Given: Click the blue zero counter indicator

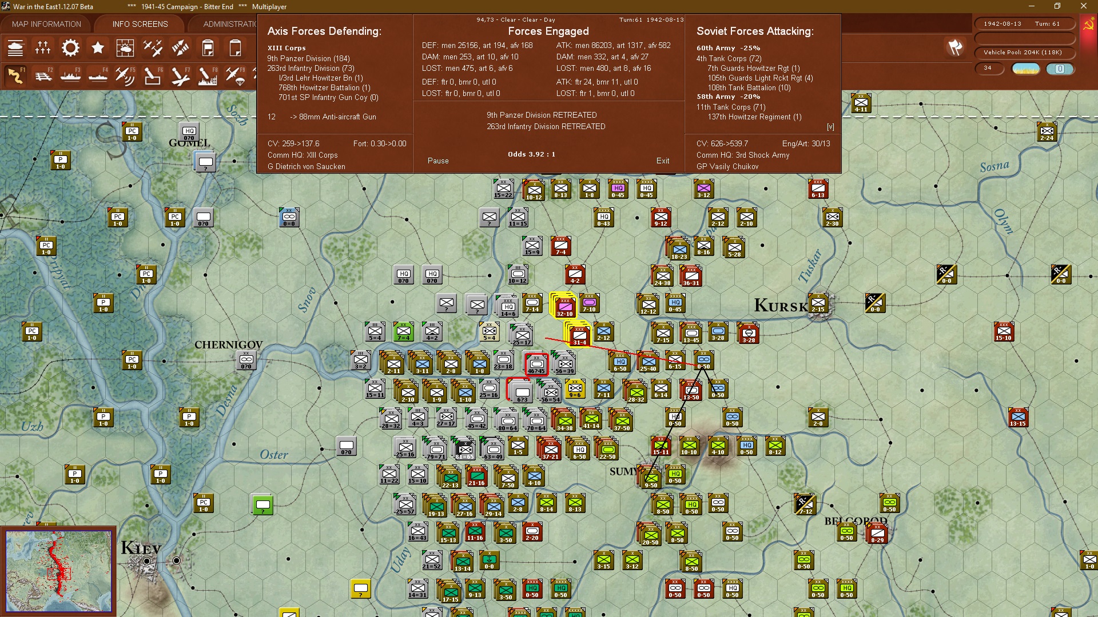Looking at the screenshot, I should coord(1060,69).
